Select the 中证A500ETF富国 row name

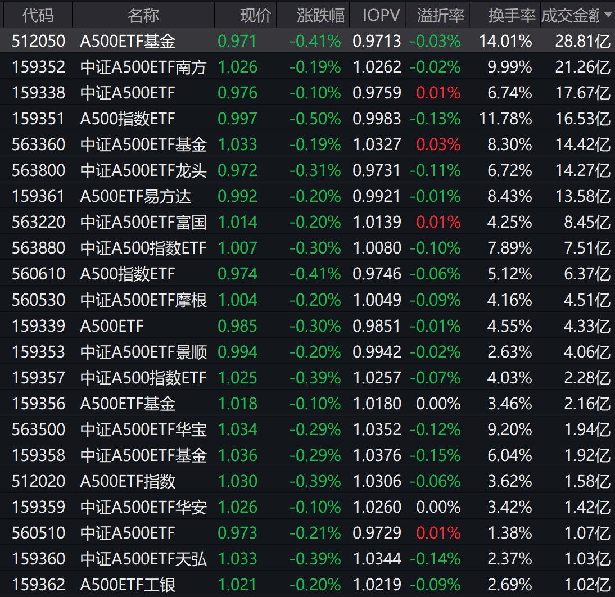click(x=143, y=223)
